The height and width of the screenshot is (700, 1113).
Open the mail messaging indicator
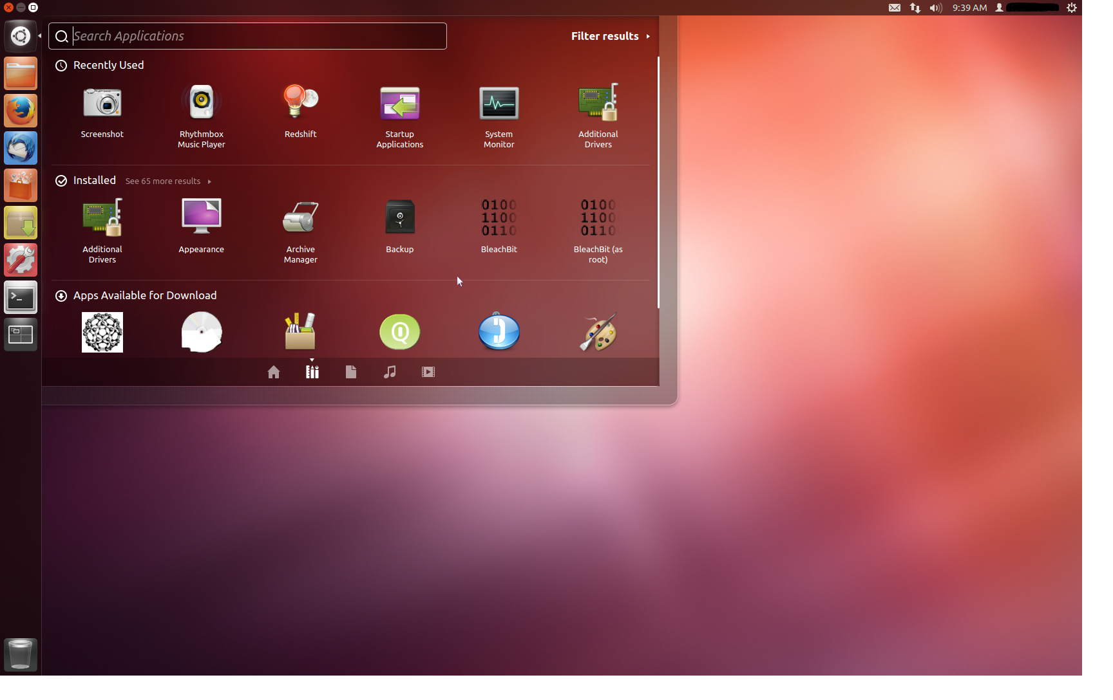(x=895, y=8)
